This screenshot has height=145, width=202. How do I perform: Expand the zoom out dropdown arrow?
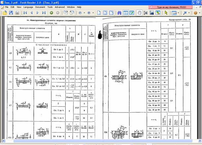pos(84,13)
